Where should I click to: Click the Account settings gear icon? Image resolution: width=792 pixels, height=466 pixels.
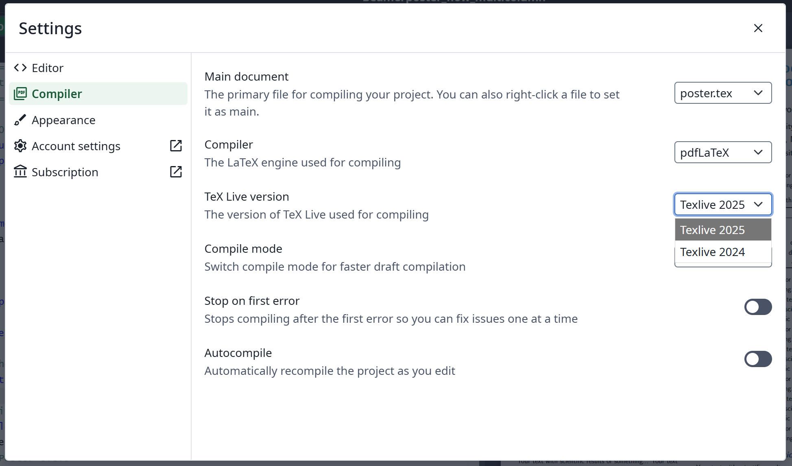click(20, 146)
